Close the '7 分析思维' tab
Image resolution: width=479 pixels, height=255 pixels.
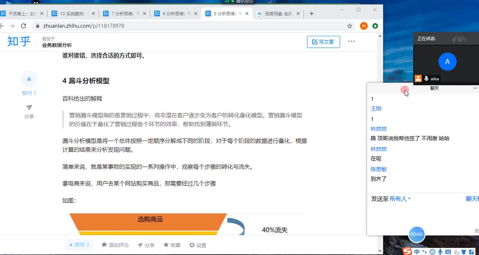point(144,13)
